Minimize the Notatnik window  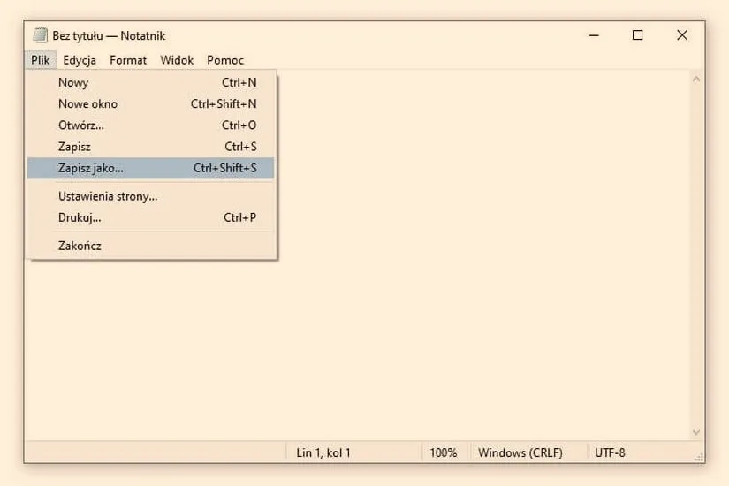pyautogui.click(x=594, y=35)
